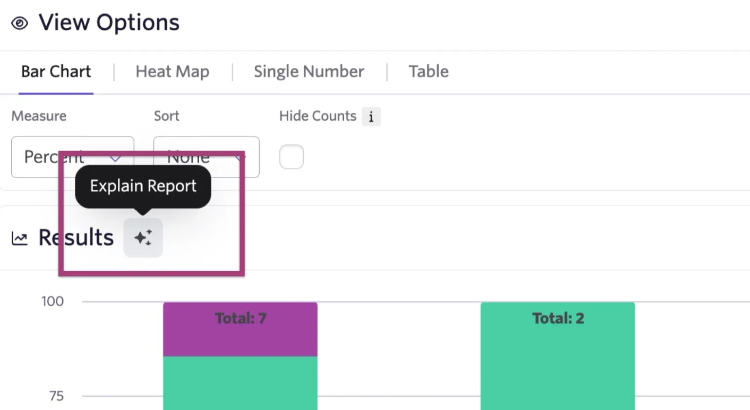The width and height of the screenshot is (750, 410).
Task: Click the View Options heading
Action: (x=109, y=22)
